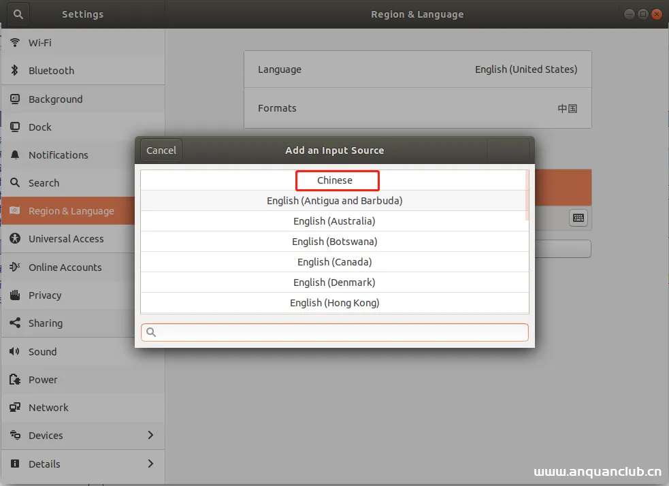Select the Wi-Fi icon in the sidebar
Screen dimensions: 669x486
[15, 42]
